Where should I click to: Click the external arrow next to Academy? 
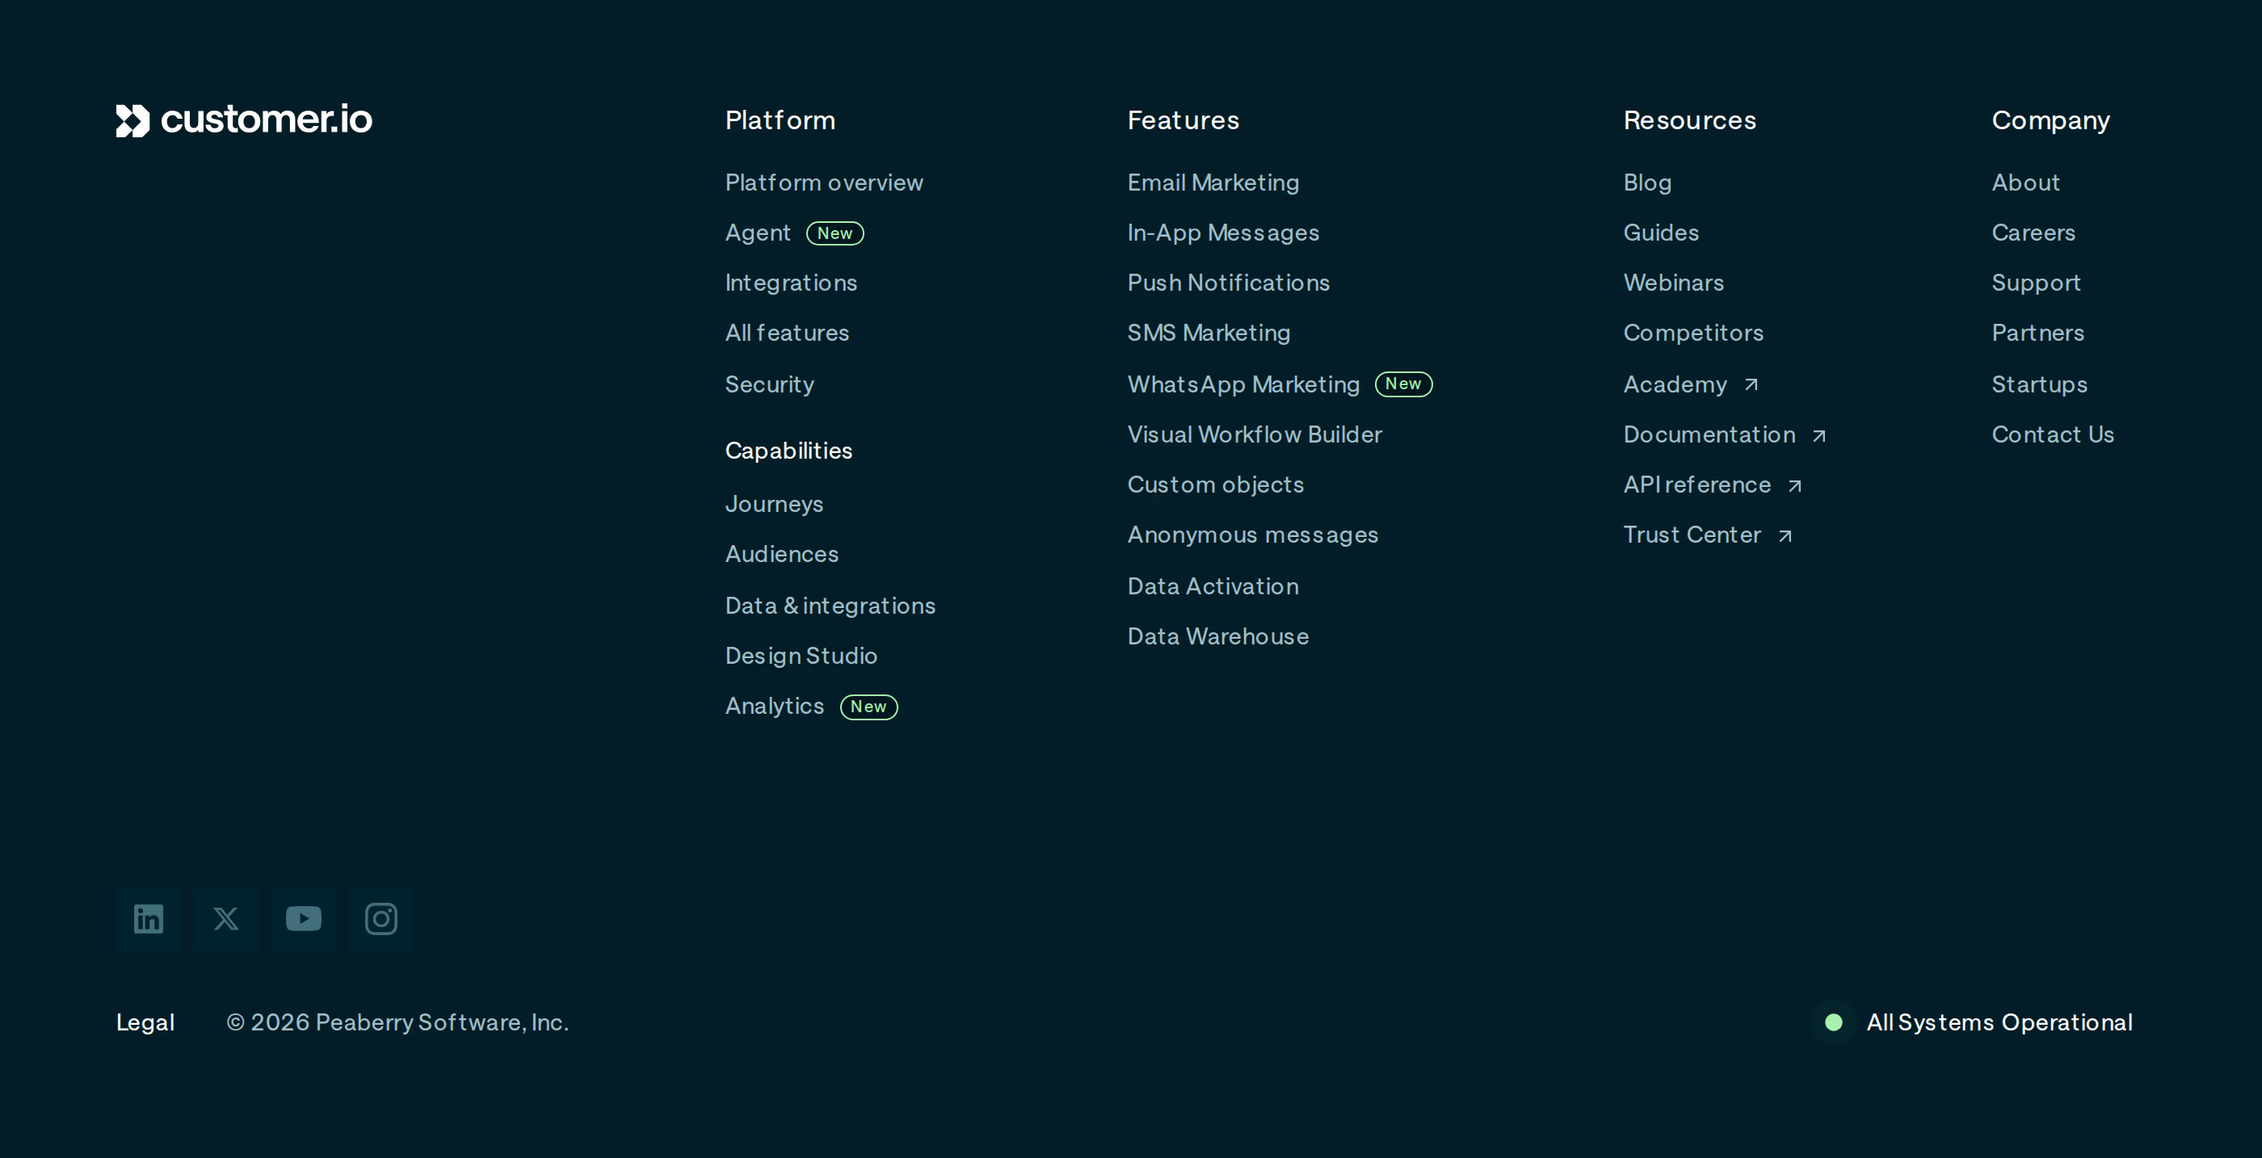coord(1751,384)
